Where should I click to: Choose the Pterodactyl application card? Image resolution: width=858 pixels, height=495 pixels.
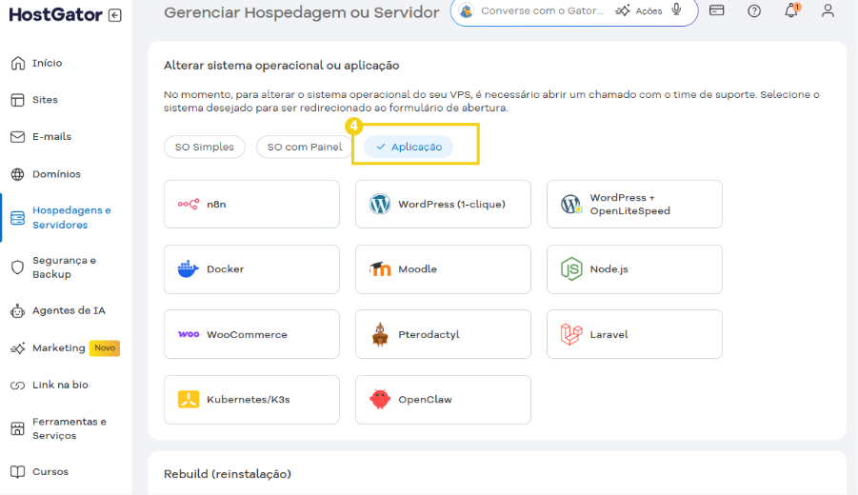(443, 334)
